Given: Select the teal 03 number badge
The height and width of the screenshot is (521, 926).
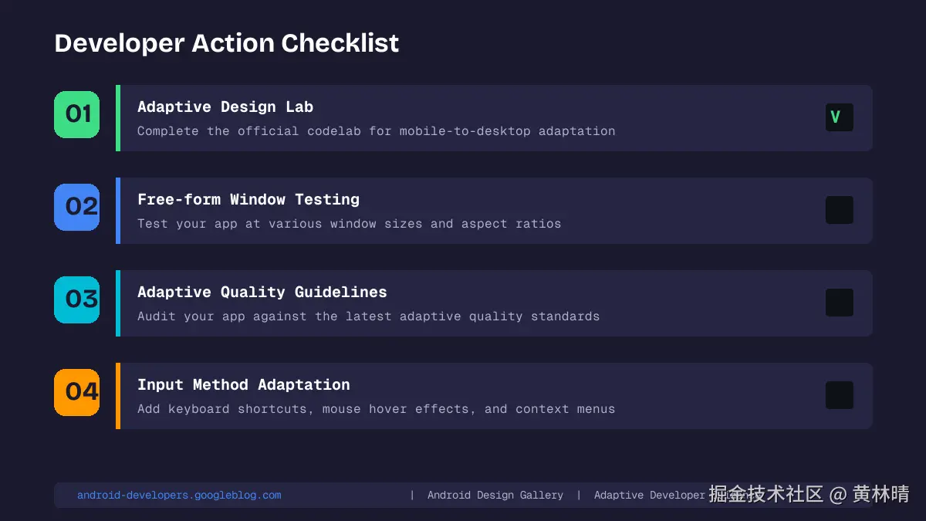Looking at the screenshot, I should pyautogui.click(x=77, y=299).
